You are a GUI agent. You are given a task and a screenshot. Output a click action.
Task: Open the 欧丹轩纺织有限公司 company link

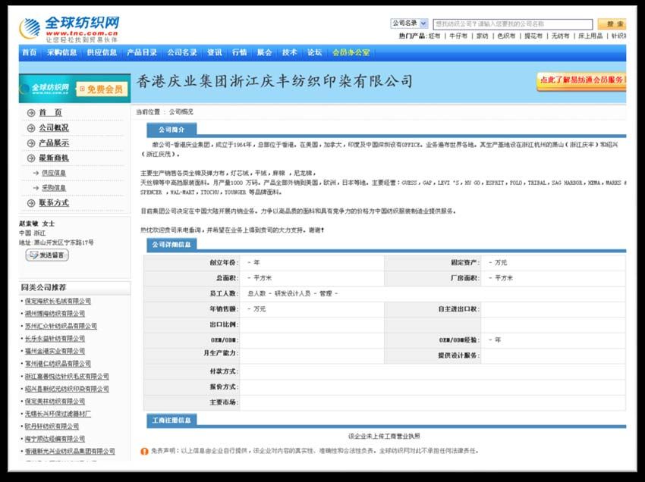pyautogui.click(x=52, y=427)
